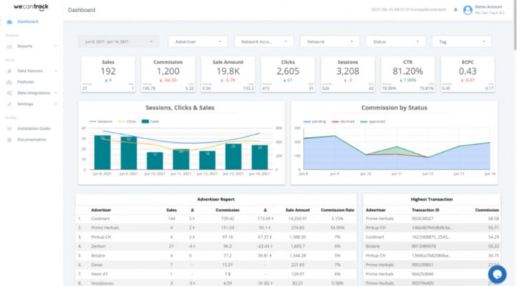Select the Bolaire row in Advertiser Report

(x=216, y=255)
